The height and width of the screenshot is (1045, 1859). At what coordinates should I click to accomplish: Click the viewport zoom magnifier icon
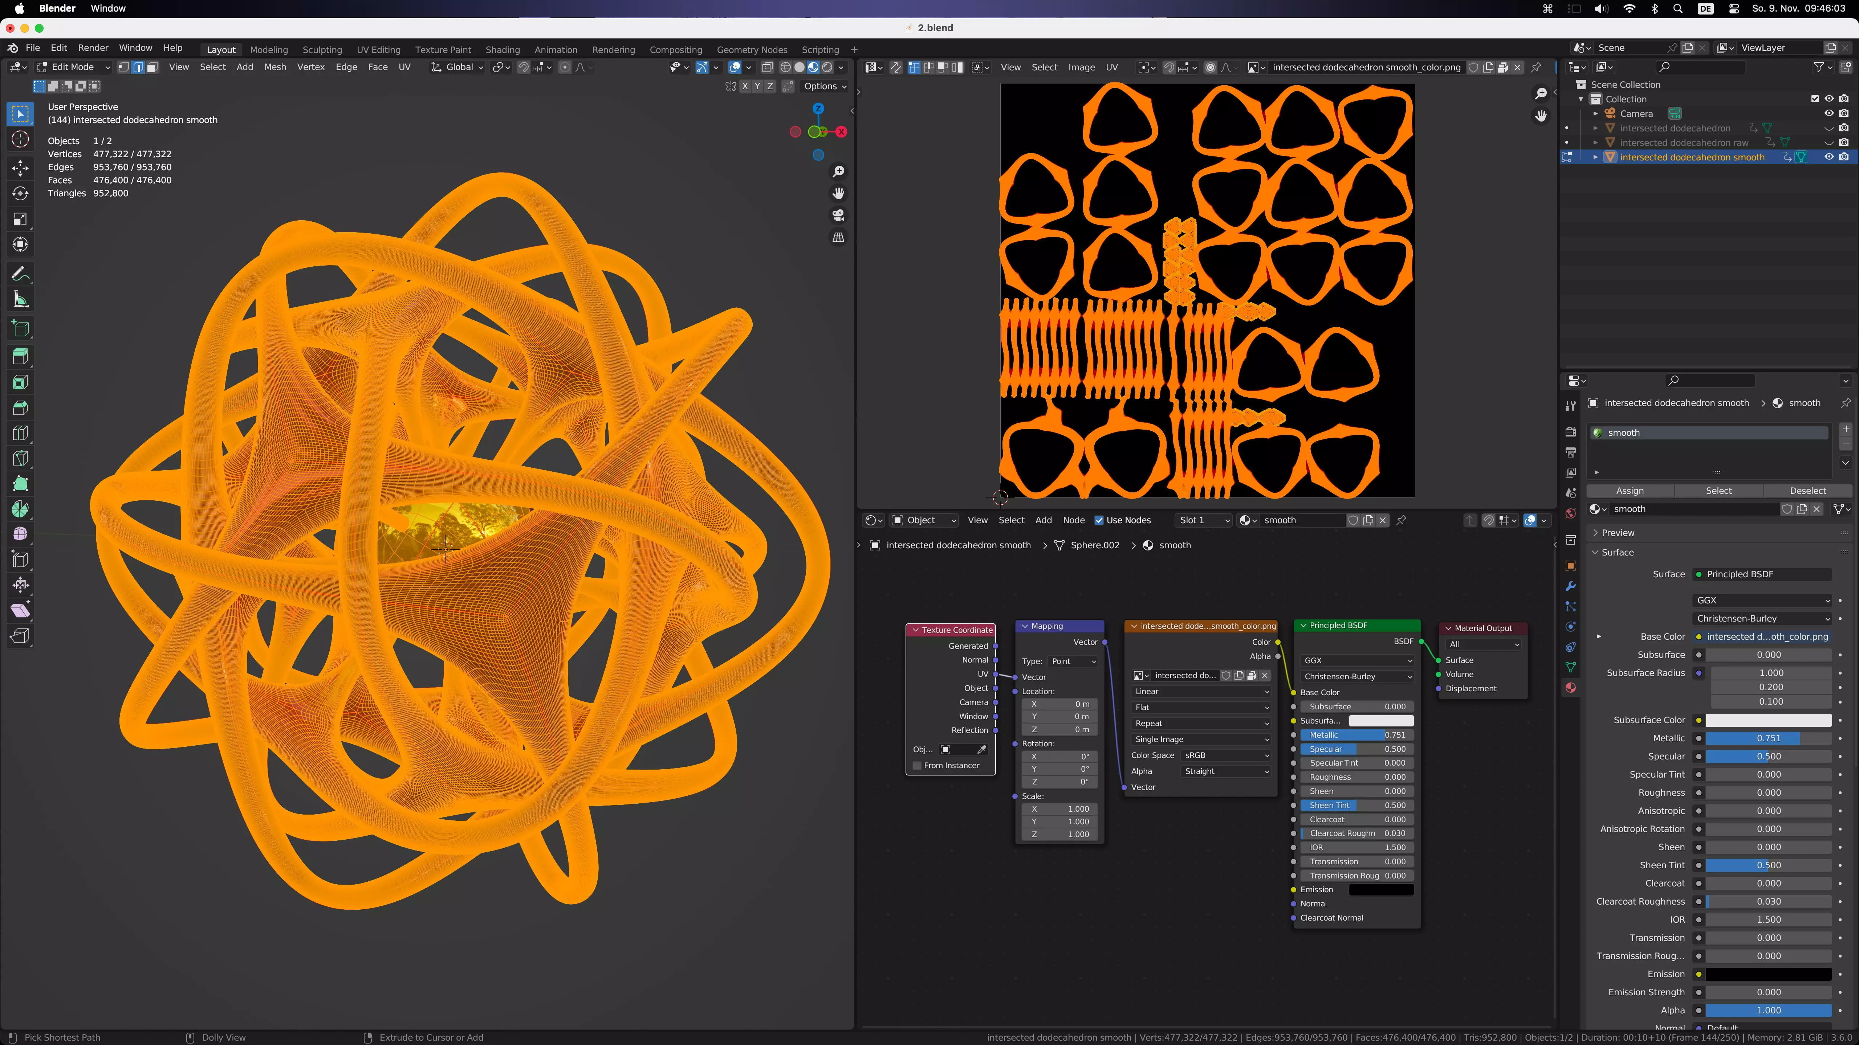838,172
